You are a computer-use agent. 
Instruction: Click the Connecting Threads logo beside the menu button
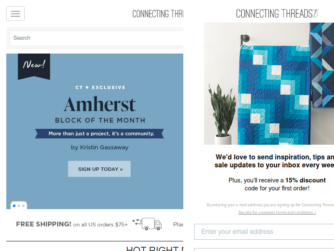click(158, 14)
